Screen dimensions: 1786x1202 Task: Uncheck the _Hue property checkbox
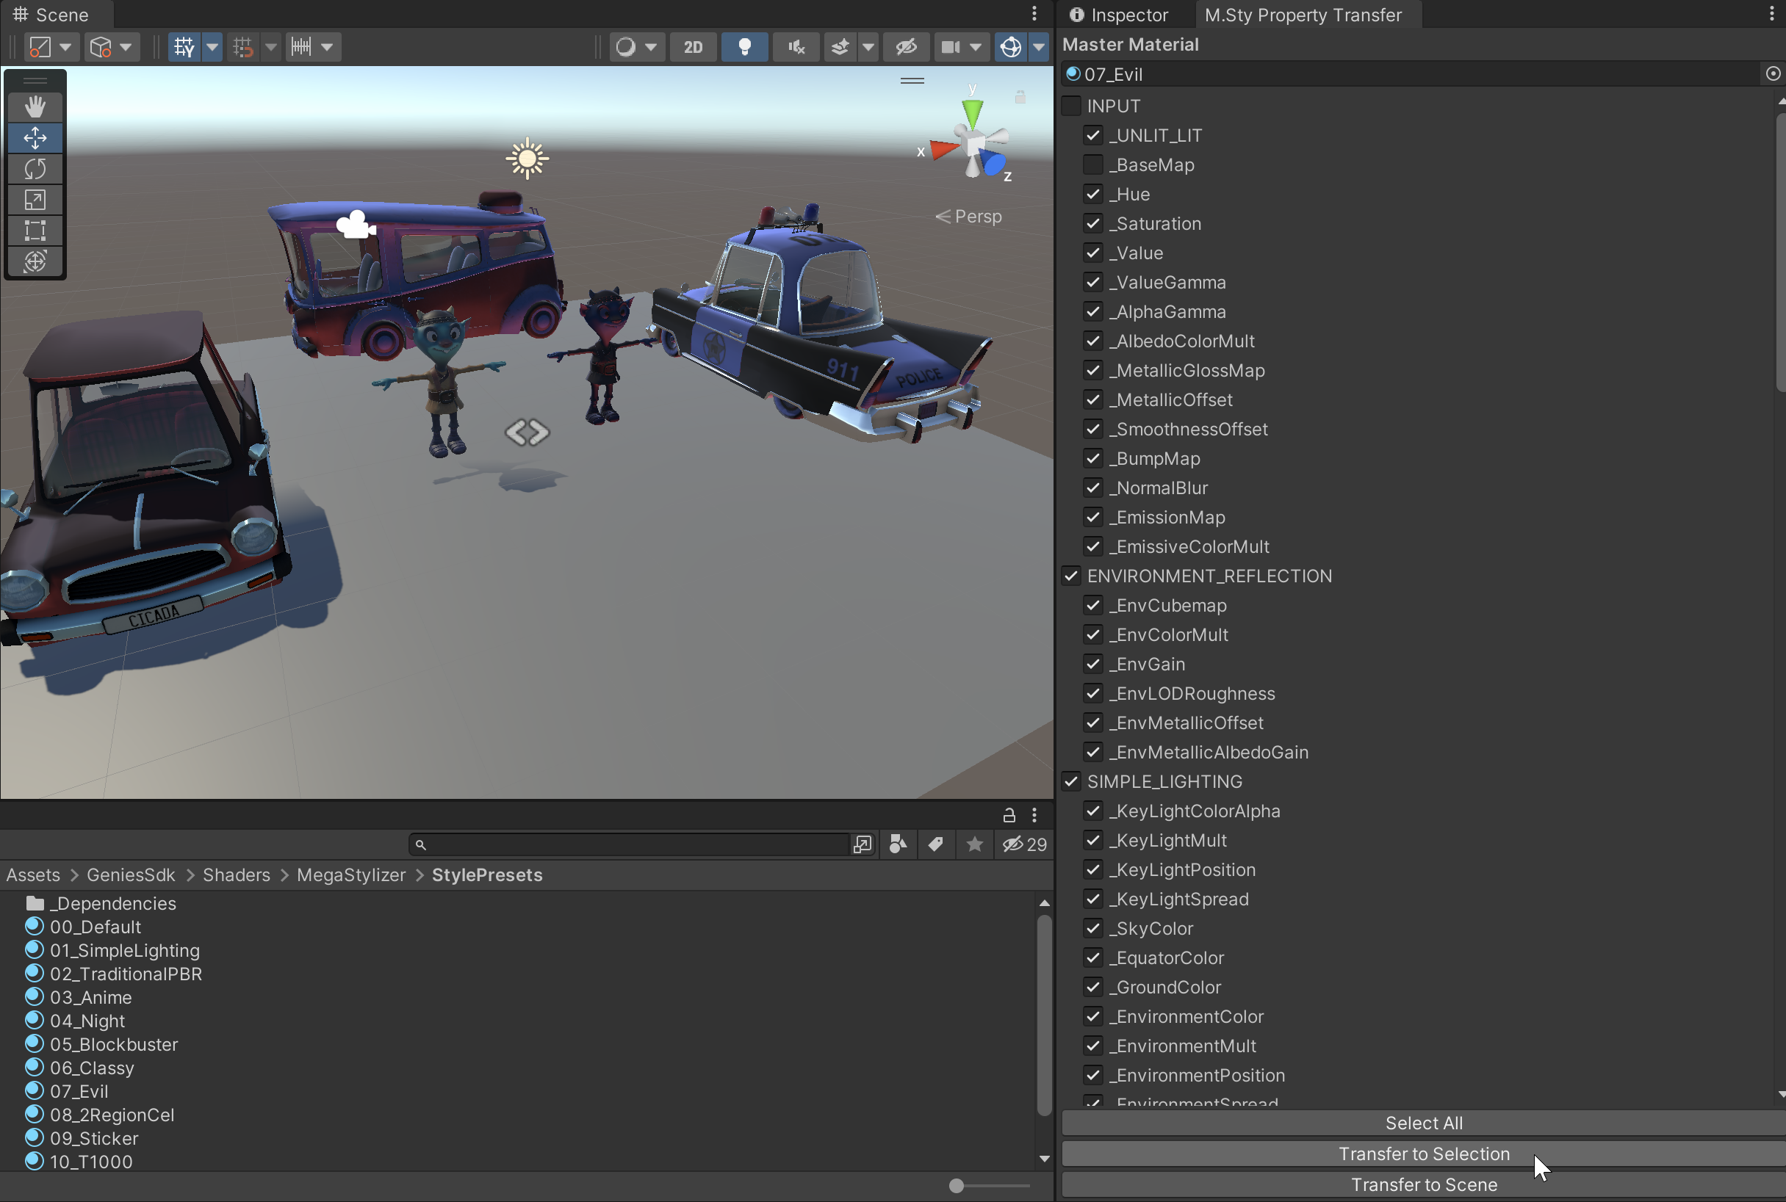pyautogui.click(x=1093, y=194)
